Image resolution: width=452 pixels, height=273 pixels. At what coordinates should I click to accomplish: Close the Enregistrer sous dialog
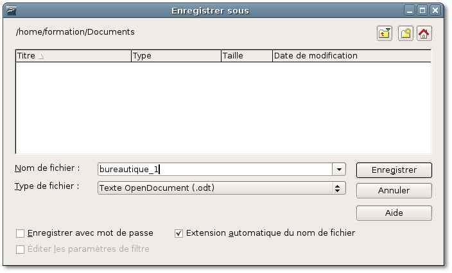435,11
